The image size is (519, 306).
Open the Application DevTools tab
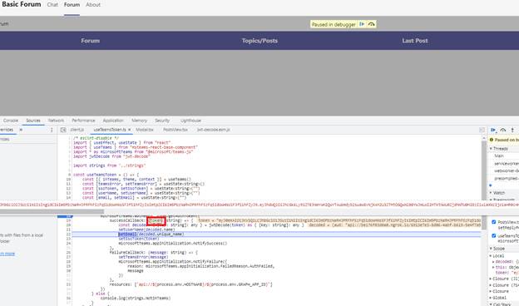click(113, 121)
